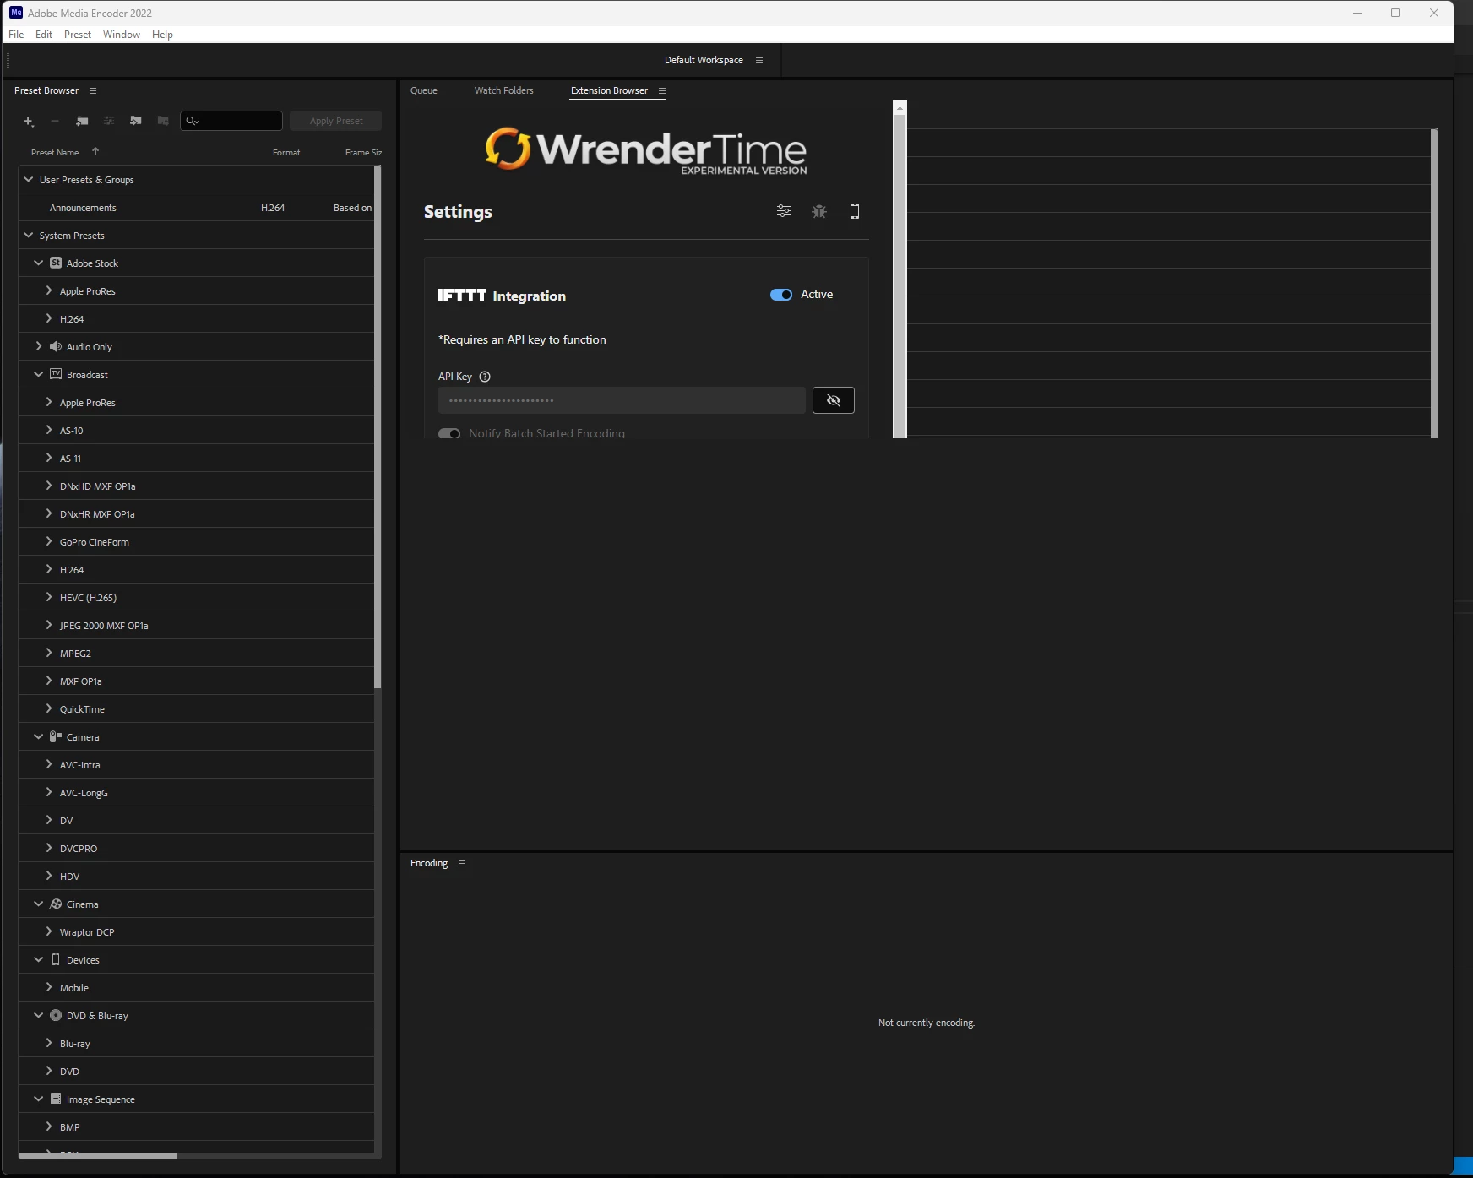Click the Image Sequence category icon

point(56,1099)
